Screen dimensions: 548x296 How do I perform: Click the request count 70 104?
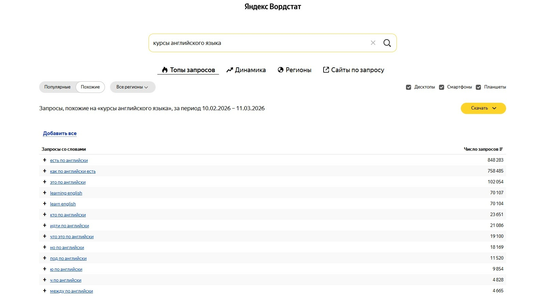497,203
